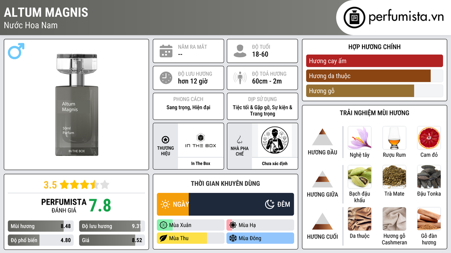The width and height of the screenshot is (451, 253).
Task: Click the star badge icon above Thương hiệu
Action: click(x=166, y=140)
